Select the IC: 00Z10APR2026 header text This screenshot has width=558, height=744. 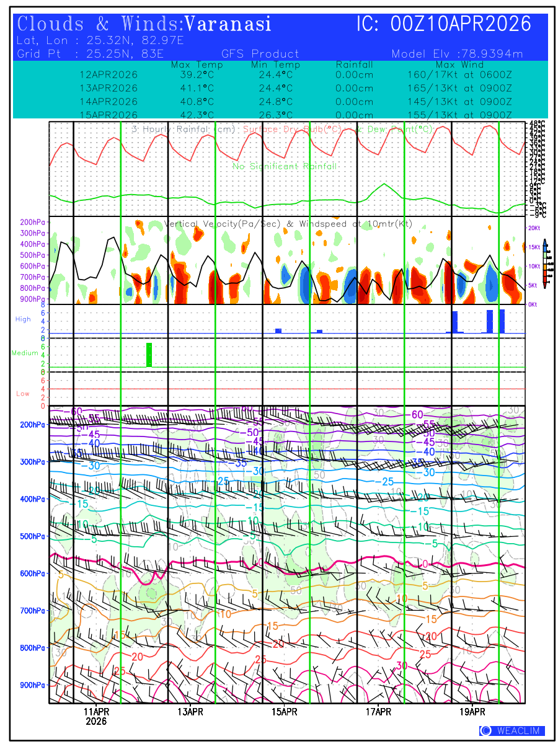pos(444,25)
